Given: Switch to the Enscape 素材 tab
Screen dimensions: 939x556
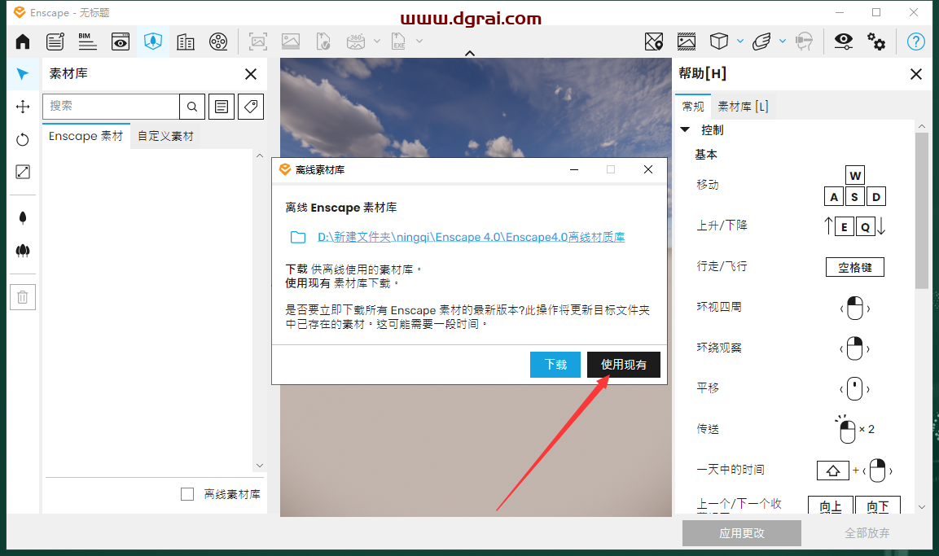Looking at the screenshot, I should coord(86,136).
